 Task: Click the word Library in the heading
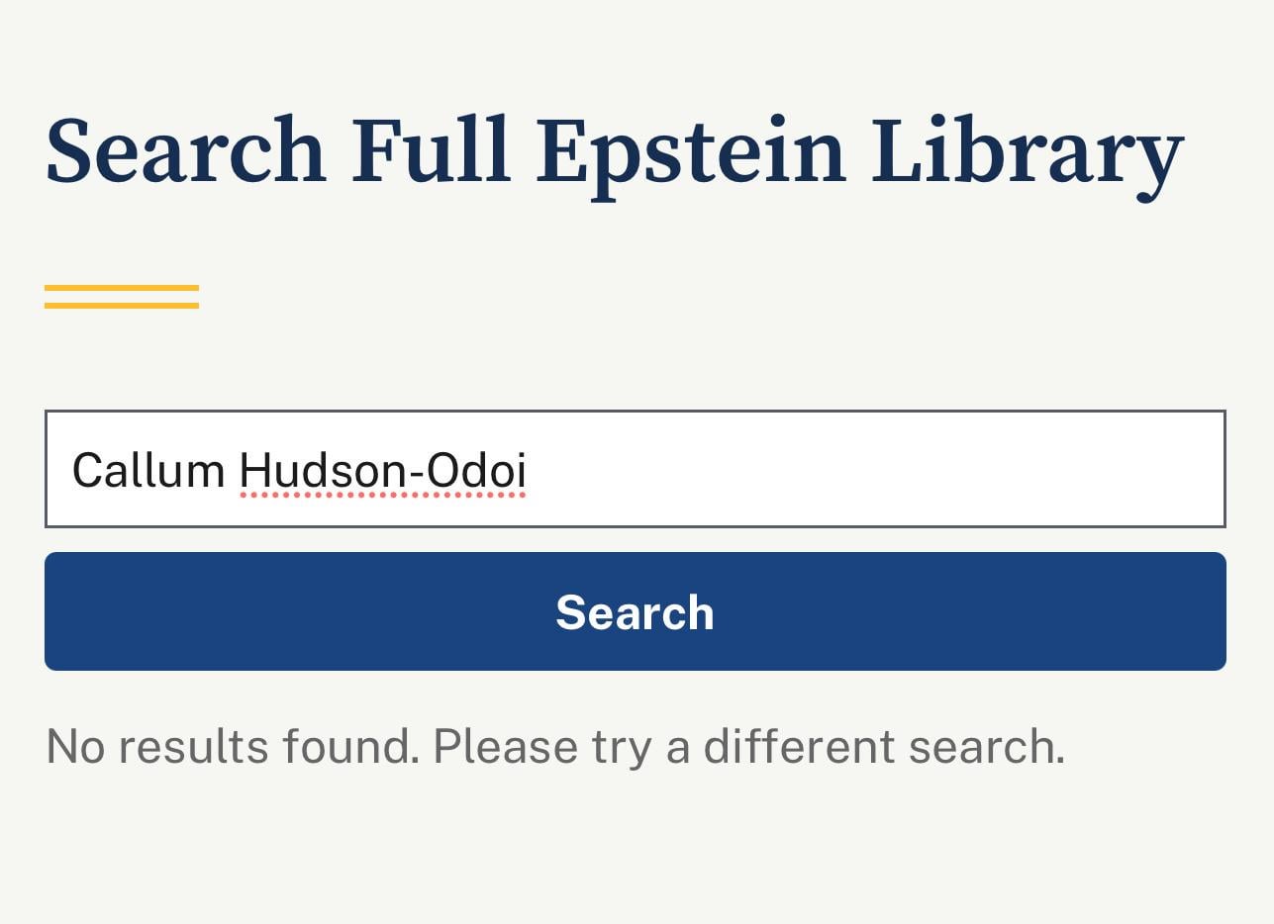[1027, 151]
